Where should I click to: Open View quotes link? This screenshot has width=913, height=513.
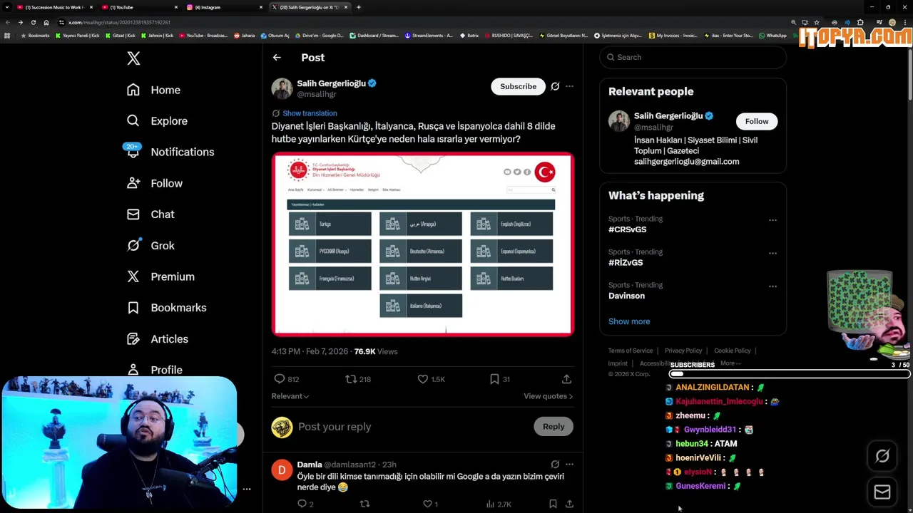548,396
